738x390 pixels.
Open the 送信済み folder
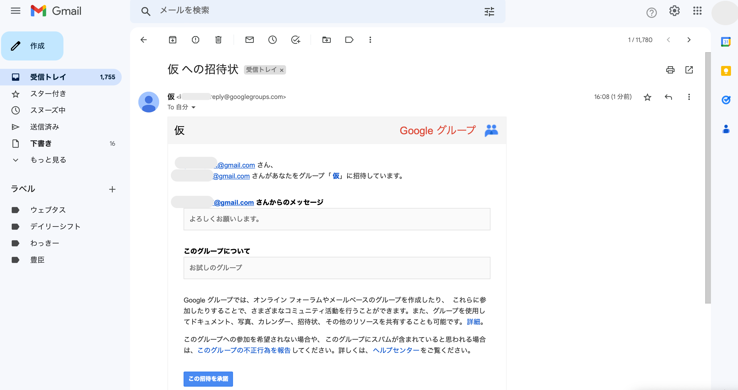click(x=45, y=127)
